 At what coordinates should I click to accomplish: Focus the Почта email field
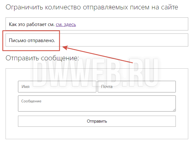tap(137, 87)
